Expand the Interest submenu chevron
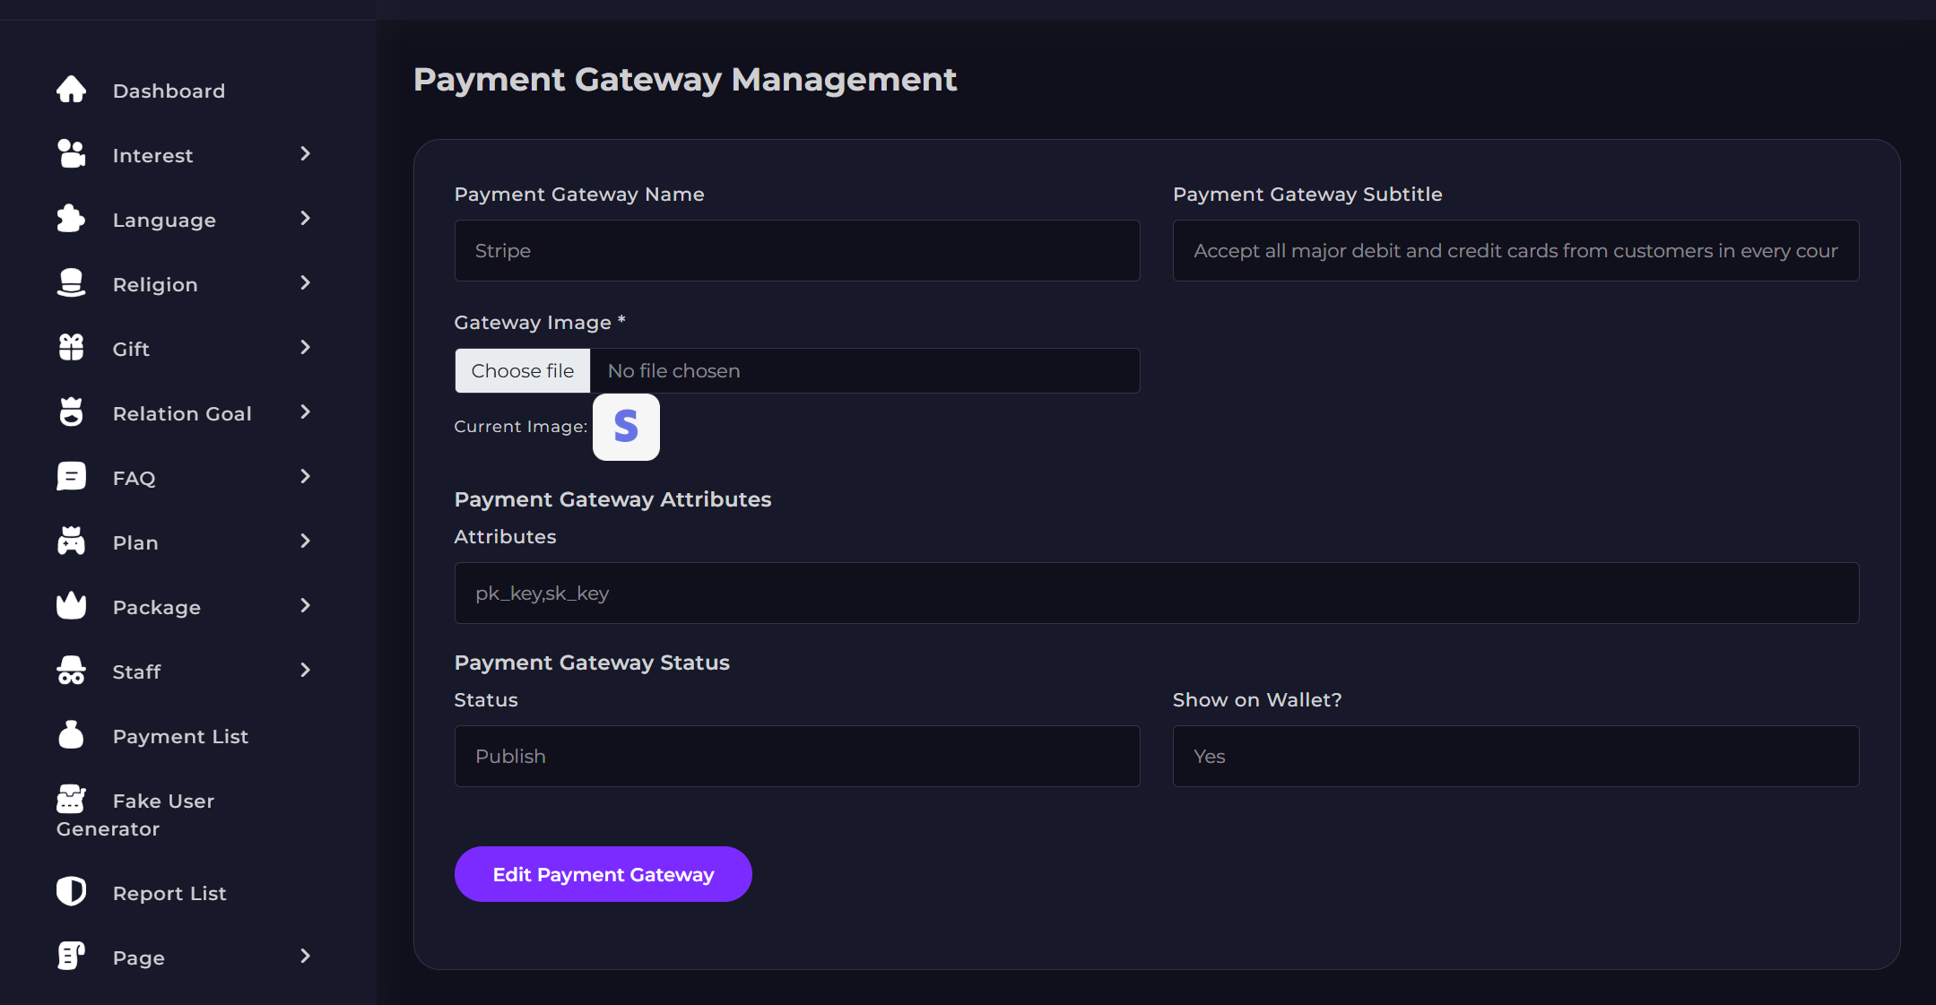This screenshot has width=1936, height=1005. tap(305, 154)
